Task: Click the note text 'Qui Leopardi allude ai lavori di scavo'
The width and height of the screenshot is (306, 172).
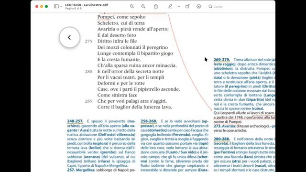Action: click(x=243, y=113)
